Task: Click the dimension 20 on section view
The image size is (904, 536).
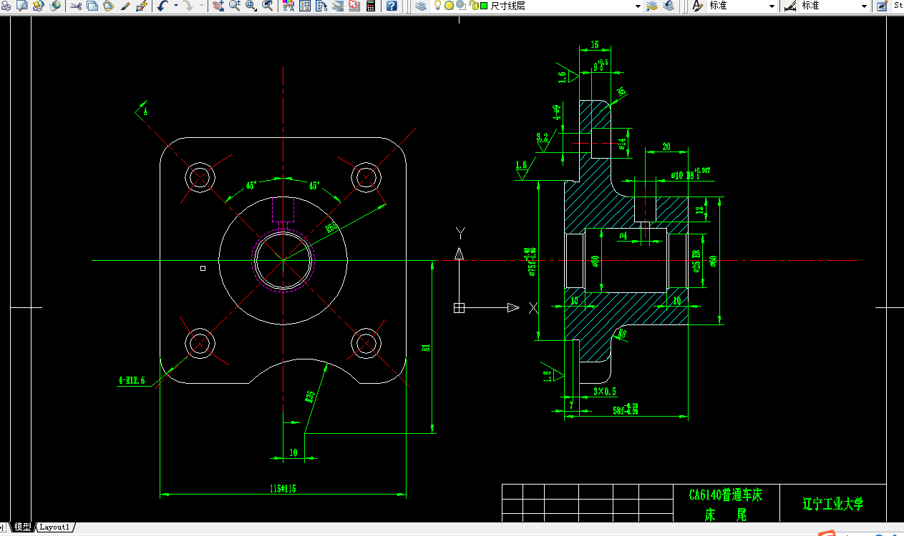Action: pos(666,147)
